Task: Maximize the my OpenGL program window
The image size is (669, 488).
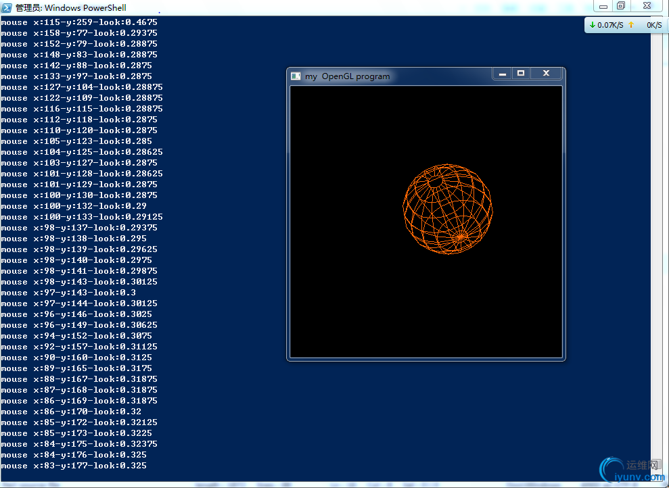Action: 521,73
